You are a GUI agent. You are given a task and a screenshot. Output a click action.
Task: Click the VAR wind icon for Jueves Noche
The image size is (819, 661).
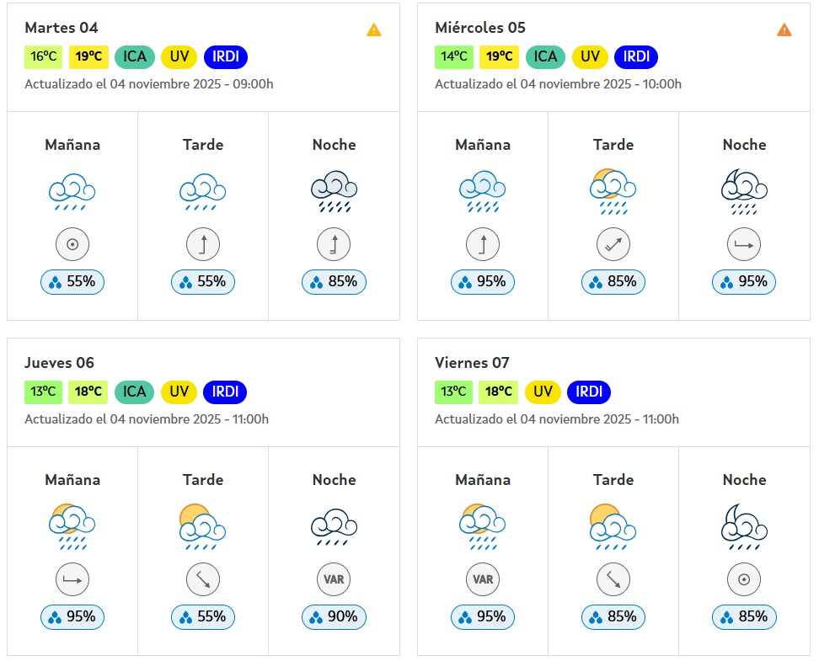[x=334, y=579]
